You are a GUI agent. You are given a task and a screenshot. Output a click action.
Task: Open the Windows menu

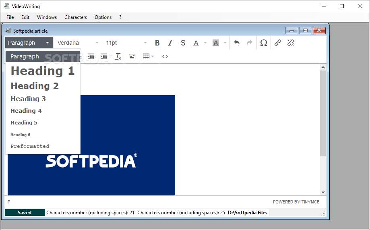tap(47, 17)
